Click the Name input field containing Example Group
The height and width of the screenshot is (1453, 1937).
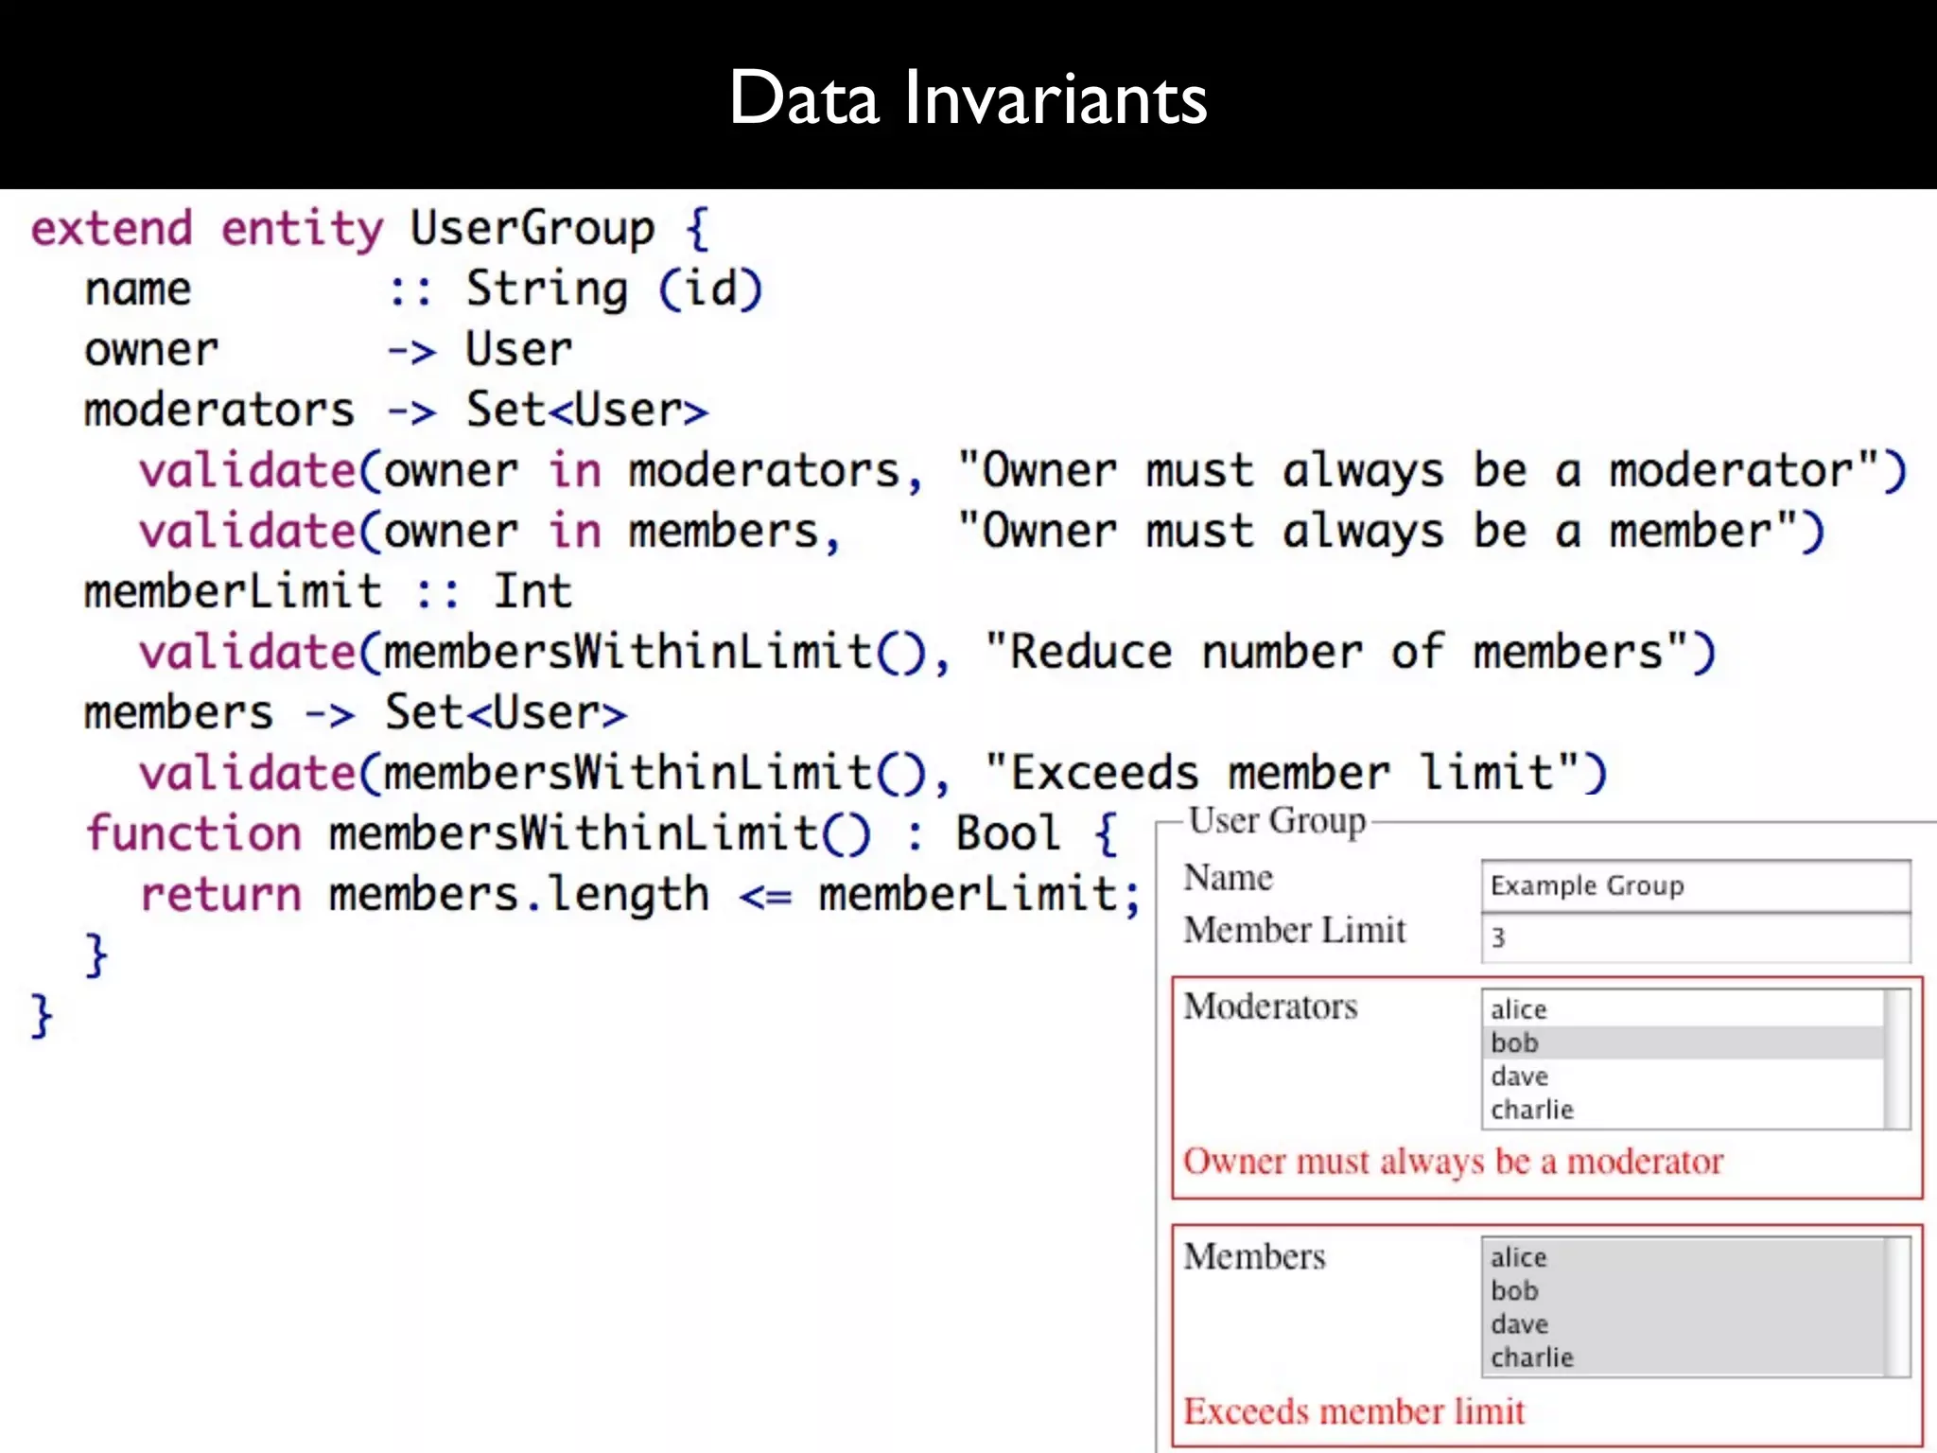click(x=1696, y=885)
